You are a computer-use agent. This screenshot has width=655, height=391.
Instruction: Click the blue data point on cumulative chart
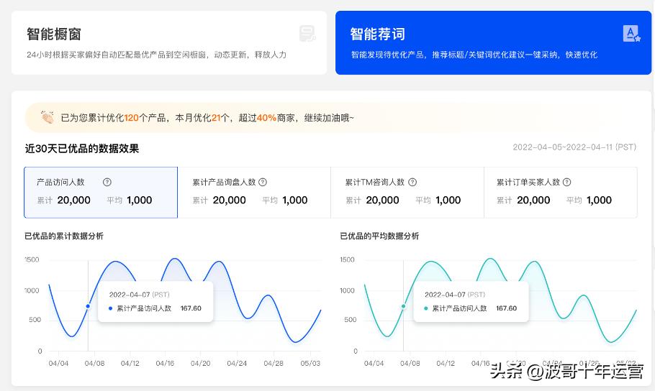[x=88, y=306]
